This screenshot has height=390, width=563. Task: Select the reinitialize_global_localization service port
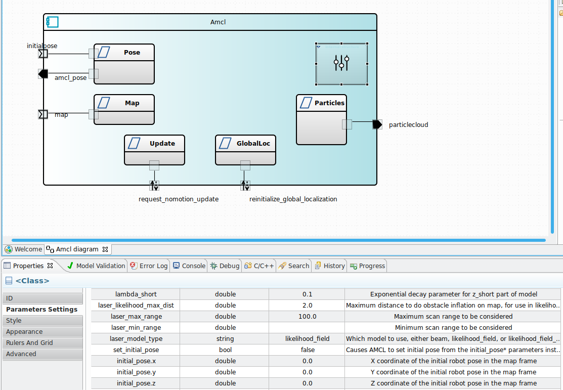tap(245, 186)
